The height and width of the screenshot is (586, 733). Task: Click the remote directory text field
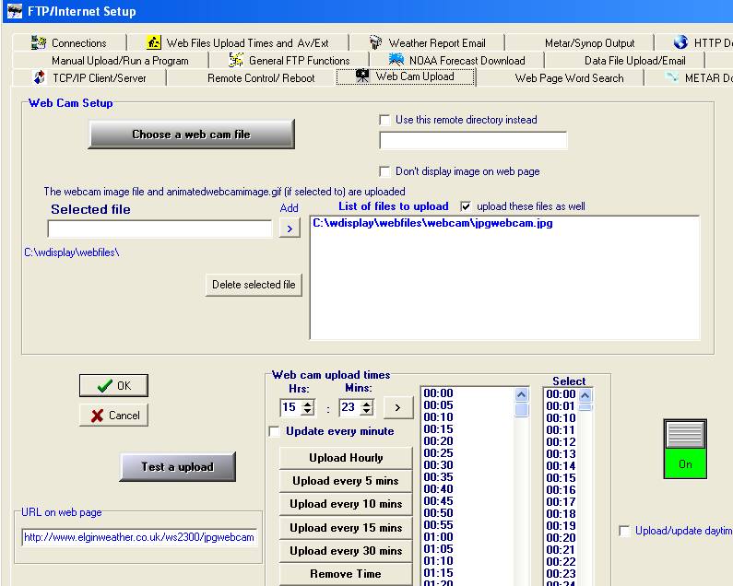point(473,140)
